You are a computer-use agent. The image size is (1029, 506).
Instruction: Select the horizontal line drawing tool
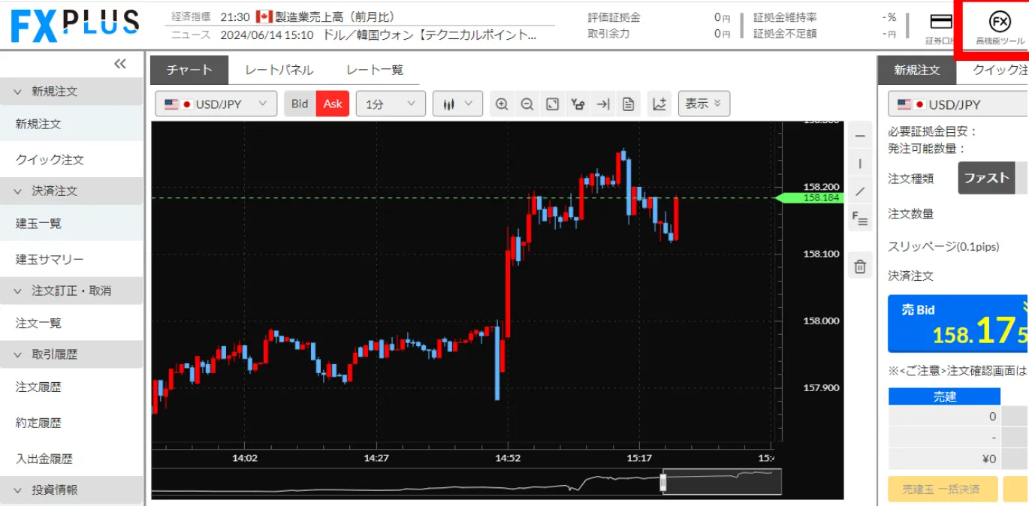(x=860, y=136)
